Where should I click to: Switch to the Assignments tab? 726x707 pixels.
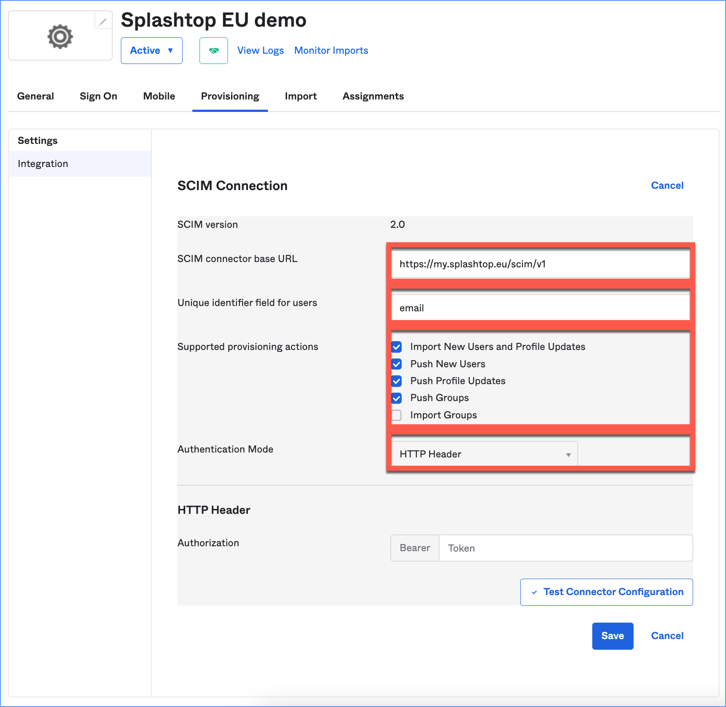(x=373, y=96)
